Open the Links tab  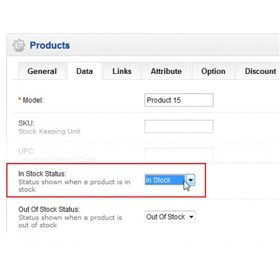pos(122,71)
